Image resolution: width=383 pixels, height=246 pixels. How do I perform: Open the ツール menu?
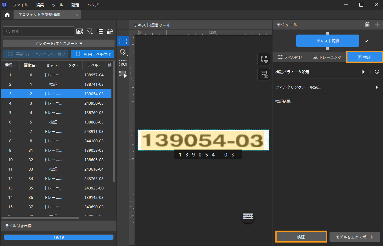click(x=57, y=5)
